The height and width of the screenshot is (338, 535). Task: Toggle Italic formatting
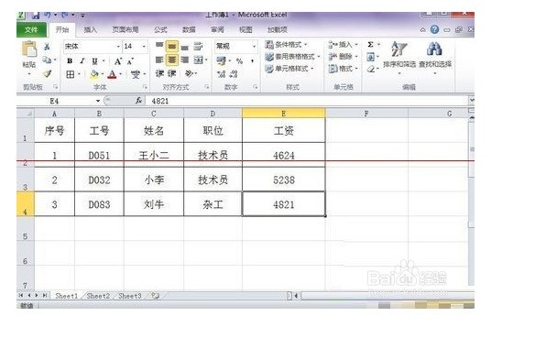point(82,61)
